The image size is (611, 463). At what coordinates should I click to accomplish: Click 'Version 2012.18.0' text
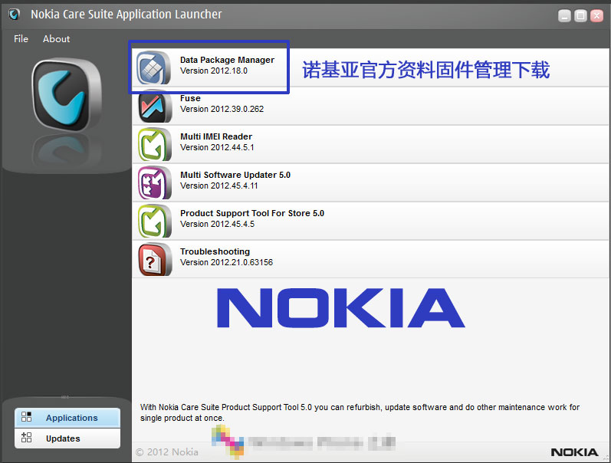(x=214, y=71)
